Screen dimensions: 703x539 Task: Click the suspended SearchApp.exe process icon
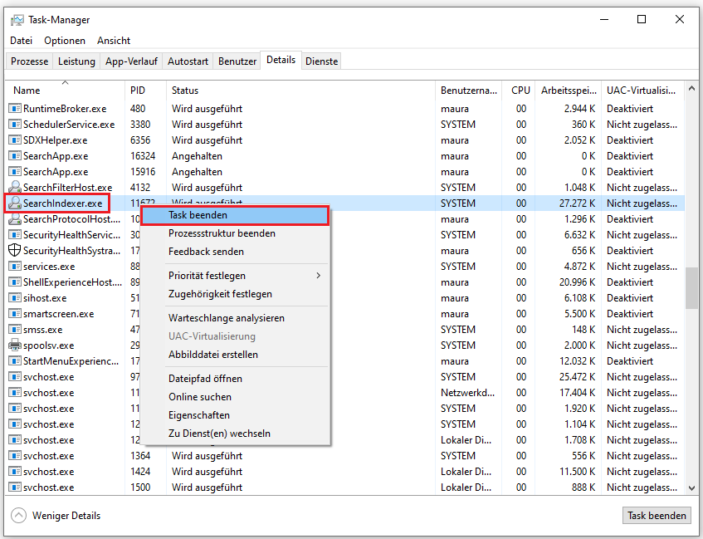pyautogui.click(x=14, y=155)
